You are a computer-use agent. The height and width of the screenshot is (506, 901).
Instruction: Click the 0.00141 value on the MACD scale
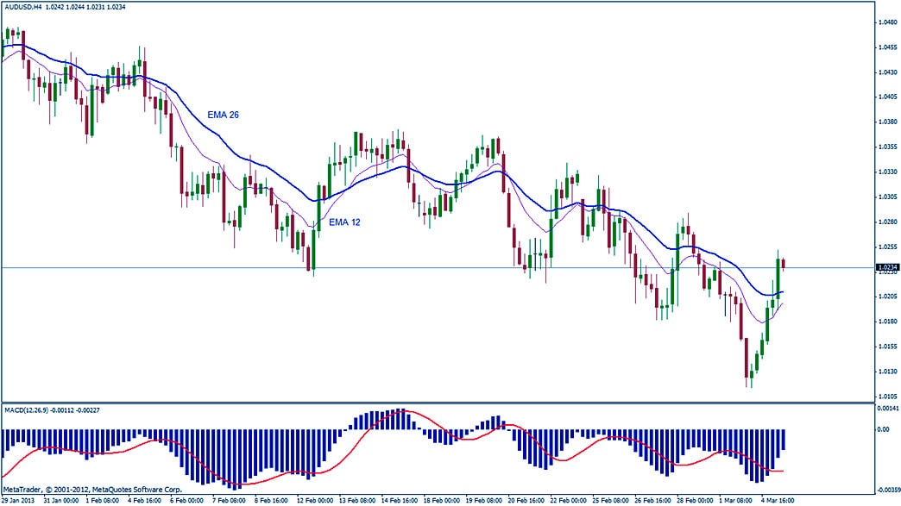[887, 407]
